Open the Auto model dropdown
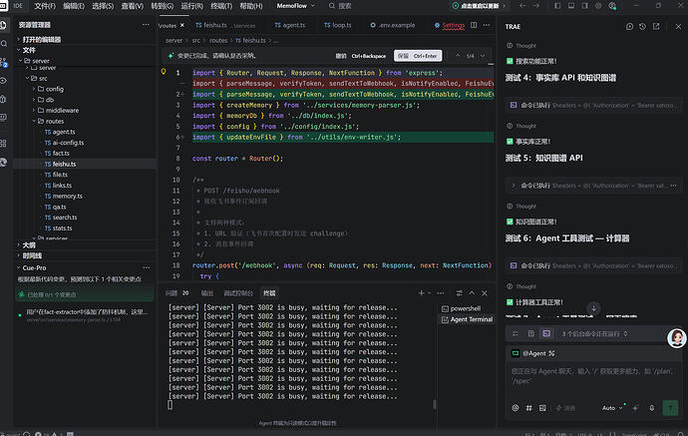The image size is (688, 436). point(612,408)
